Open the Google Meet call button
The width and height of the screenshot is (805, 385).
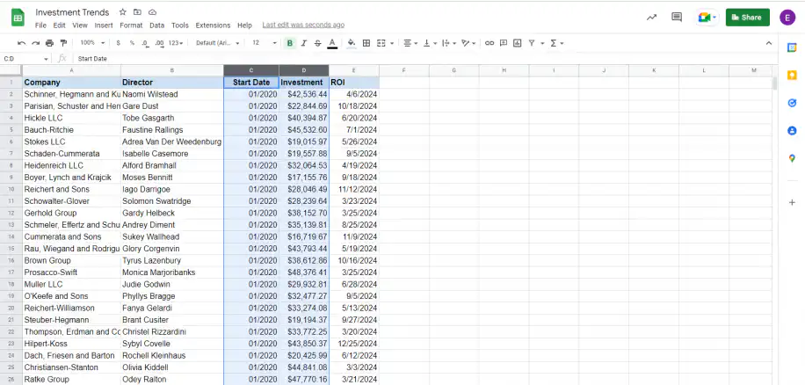tap(707, 18)
